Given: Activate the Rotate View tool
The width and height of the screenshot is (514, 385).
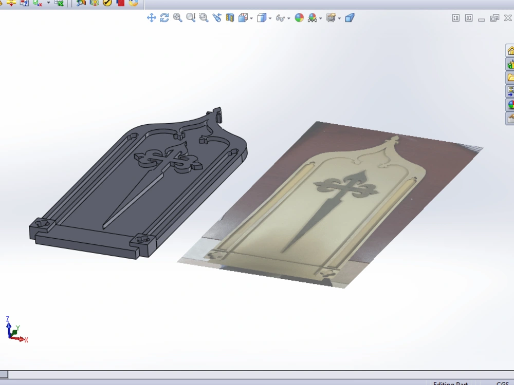Looking at the screenshot, I should pyautogui.click(x=164, y=17).
